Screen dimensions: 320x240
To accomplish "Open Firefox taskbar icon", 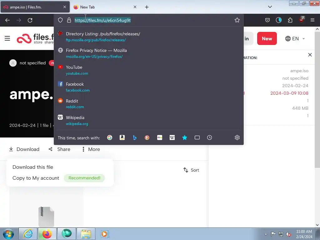I will click(x=47, y=234).
